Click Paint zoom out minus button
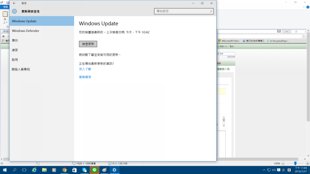The width and height of the screenshot is (310, 174). pos(283,163)
